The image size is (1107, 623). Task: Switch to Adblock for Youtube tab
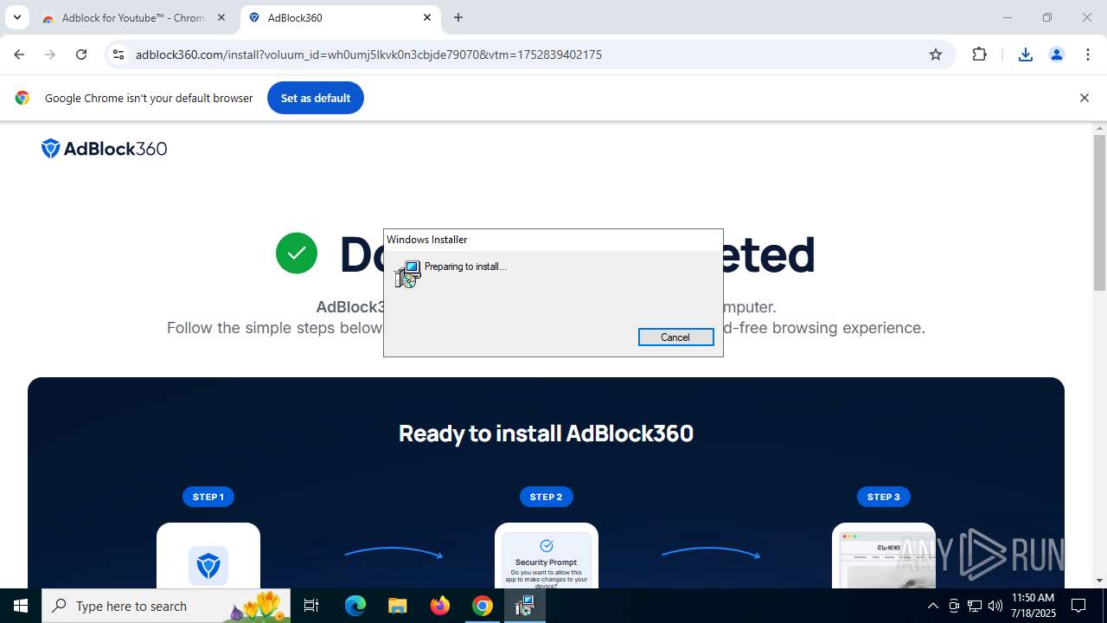point(134,17)
